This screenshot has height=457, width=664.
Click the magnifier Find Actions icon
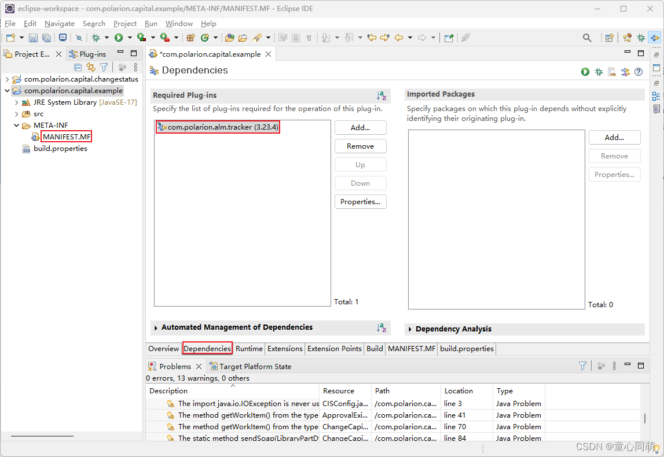pos(587,38)
